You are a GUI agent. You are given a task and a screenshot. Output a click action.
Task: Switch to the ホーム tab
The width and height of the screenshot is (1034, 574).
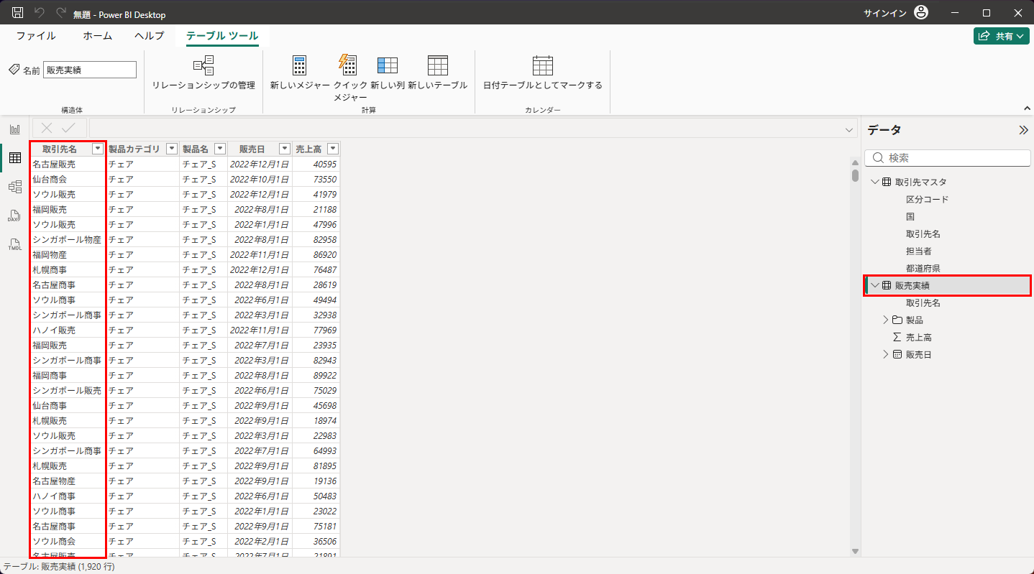coord(97,36)
